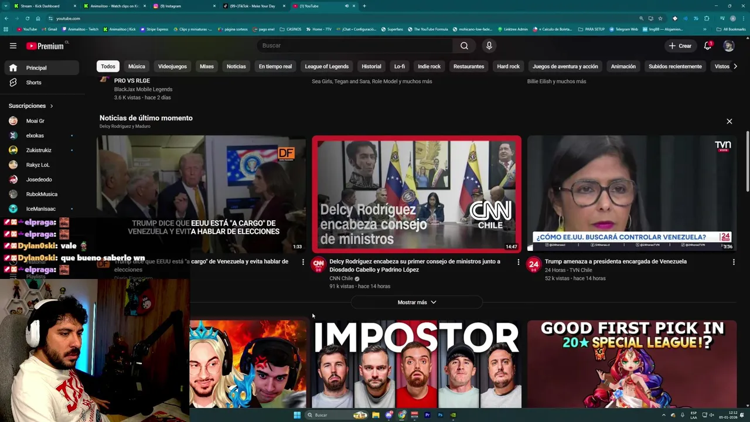Play the CNN Chile Delcy Rodríguez thumbnail
Viewport: 750px width, 422px height.
click(x=417, y=194)
